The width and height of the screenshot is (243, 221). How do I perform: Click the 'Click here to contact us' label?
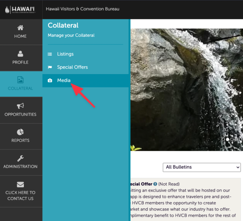(x=20, y=195)
